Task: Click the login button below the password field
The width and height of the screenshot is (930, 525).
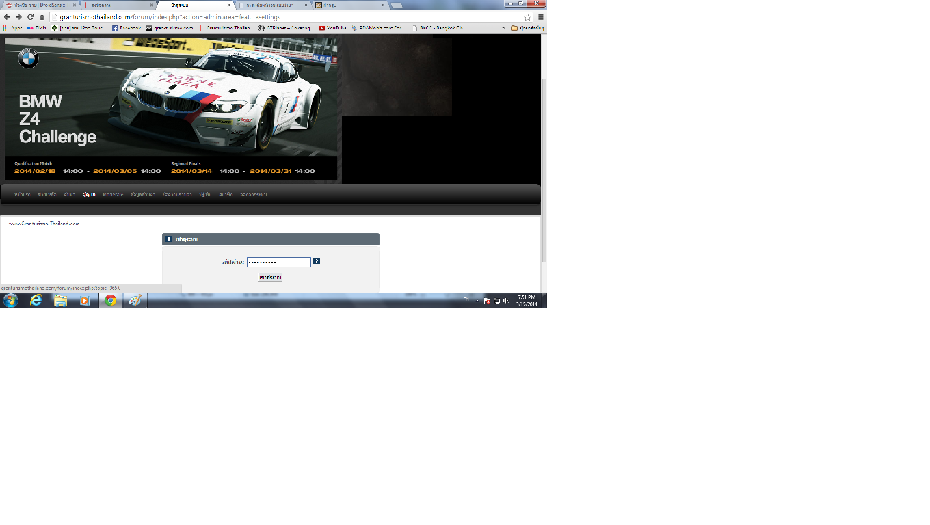Action: click(x=271, y=277)
